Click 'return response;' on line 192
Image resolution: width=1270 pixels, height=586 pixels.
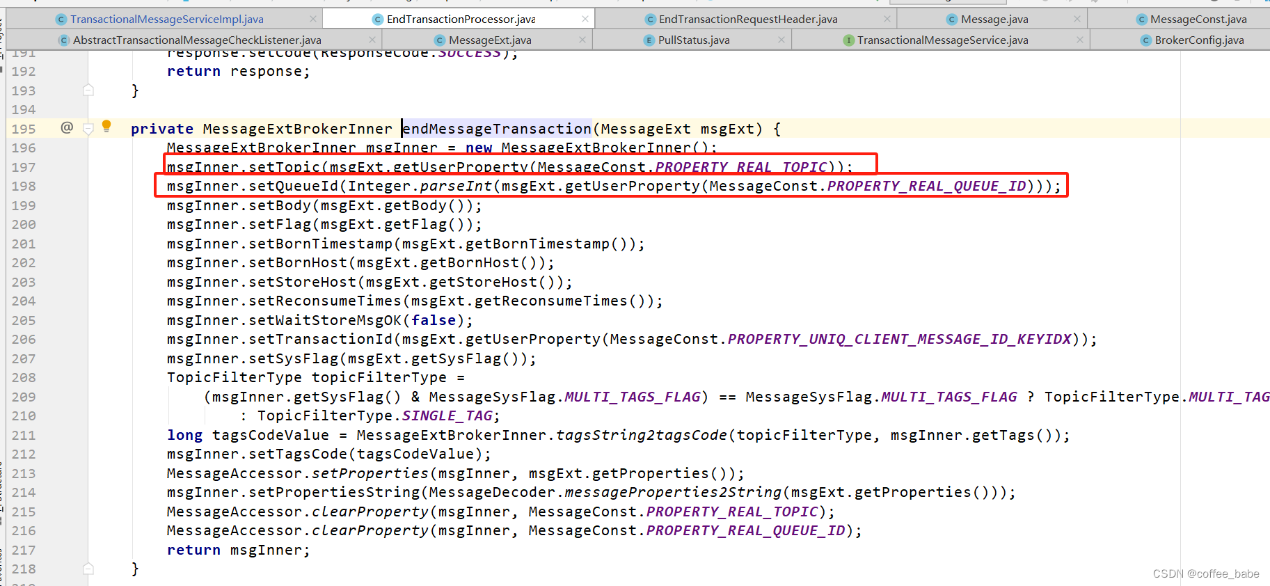coord(239,71)
